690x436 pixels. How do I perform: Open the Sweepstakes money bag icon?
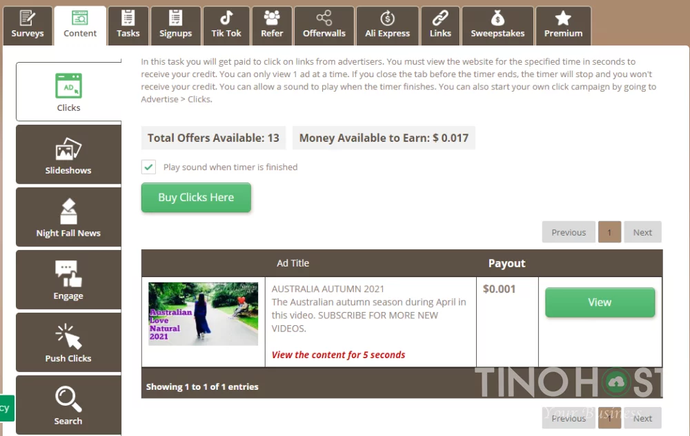click(x=497, y=19)
